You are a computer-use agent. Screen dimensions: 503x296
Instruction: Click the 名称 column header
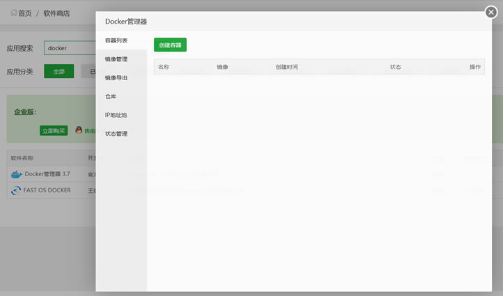click(164, 67)
